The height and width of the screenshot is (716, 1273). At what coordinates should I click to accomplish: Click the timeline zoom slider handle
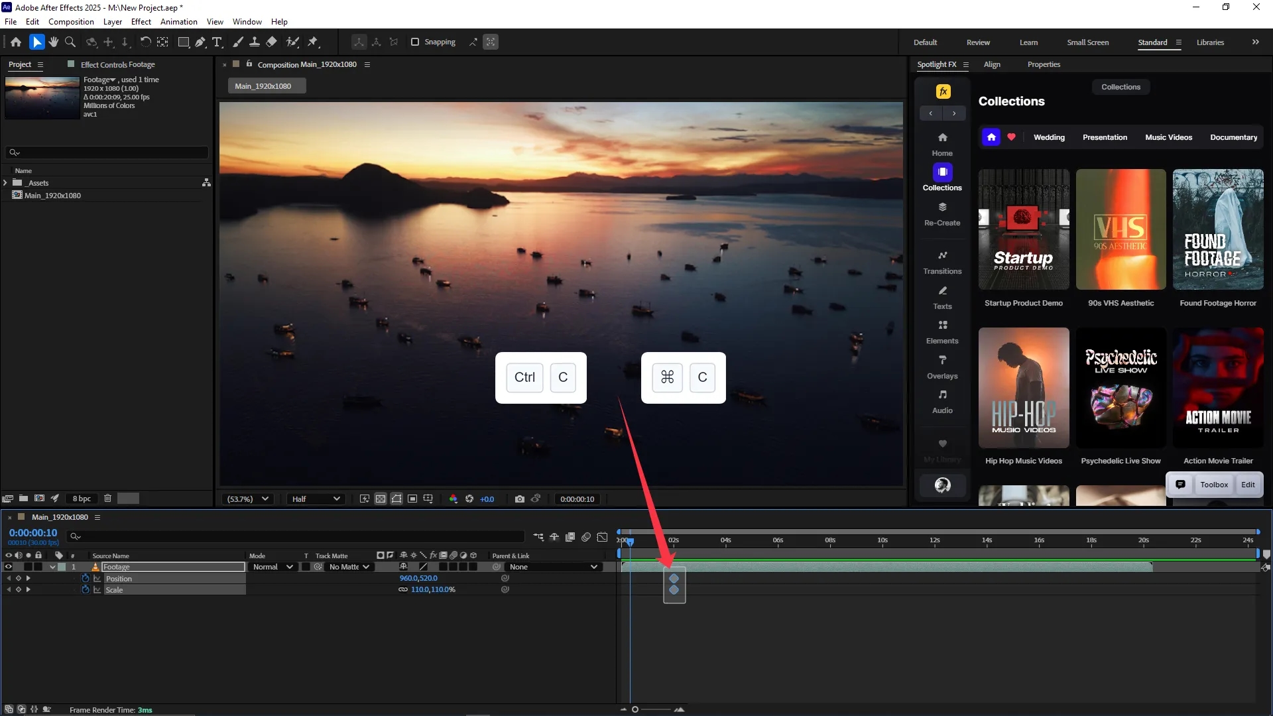tap(635, 709)
